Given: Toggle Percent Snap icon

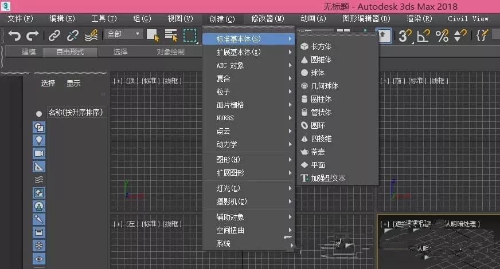Looking at the screenshot, I should coord(442,35).
